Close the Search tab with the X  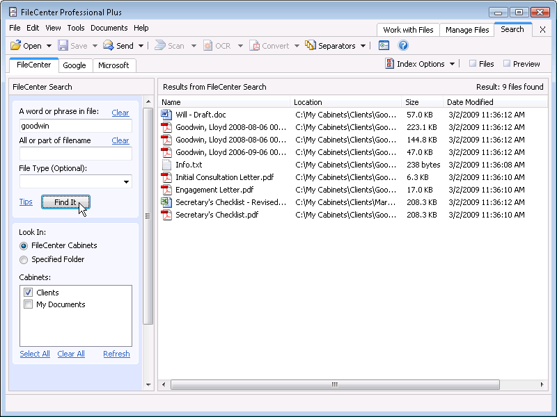(542, 30)
